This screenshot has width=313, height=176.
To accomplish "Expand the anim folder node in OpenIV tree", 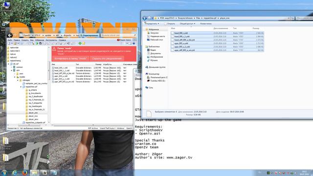I will click(x=15, y=74).
